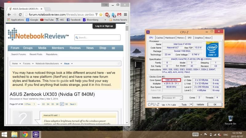Close the ASUS Zenbook UX303 tab

click(x=42, y=9)
